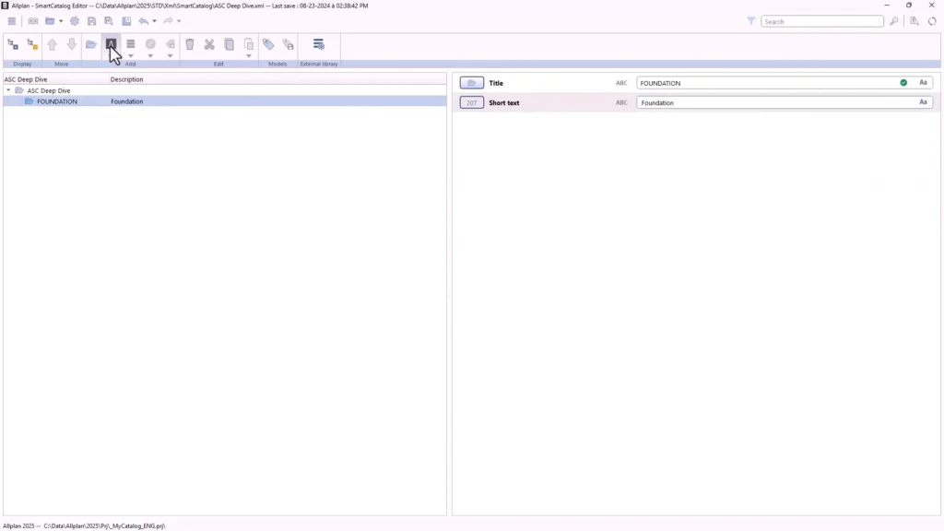
Task: Cut the selection using the scissors icon
Action: (x=209, y=43)
